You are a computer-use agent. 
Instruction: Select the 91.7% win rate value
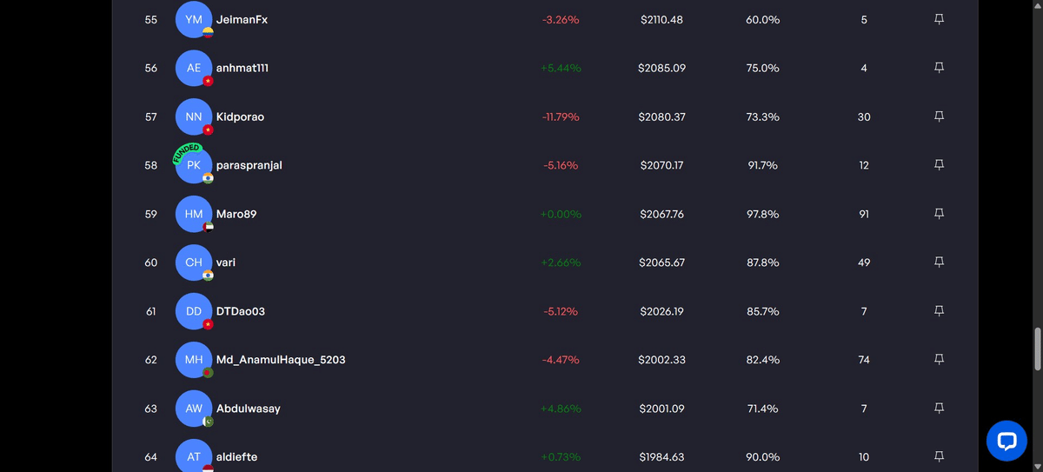[762, 165]
